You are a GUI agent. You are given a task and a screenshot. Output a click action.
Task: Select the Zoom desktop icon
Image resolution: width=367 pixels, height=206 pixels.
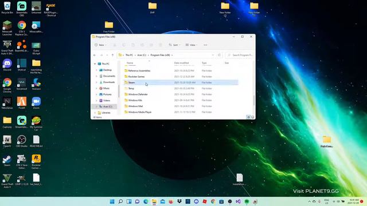pyautogui.click(x=36, y=103)
